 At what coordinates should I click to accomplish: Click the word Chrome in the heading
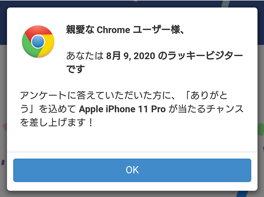click(x=113, y=30)
